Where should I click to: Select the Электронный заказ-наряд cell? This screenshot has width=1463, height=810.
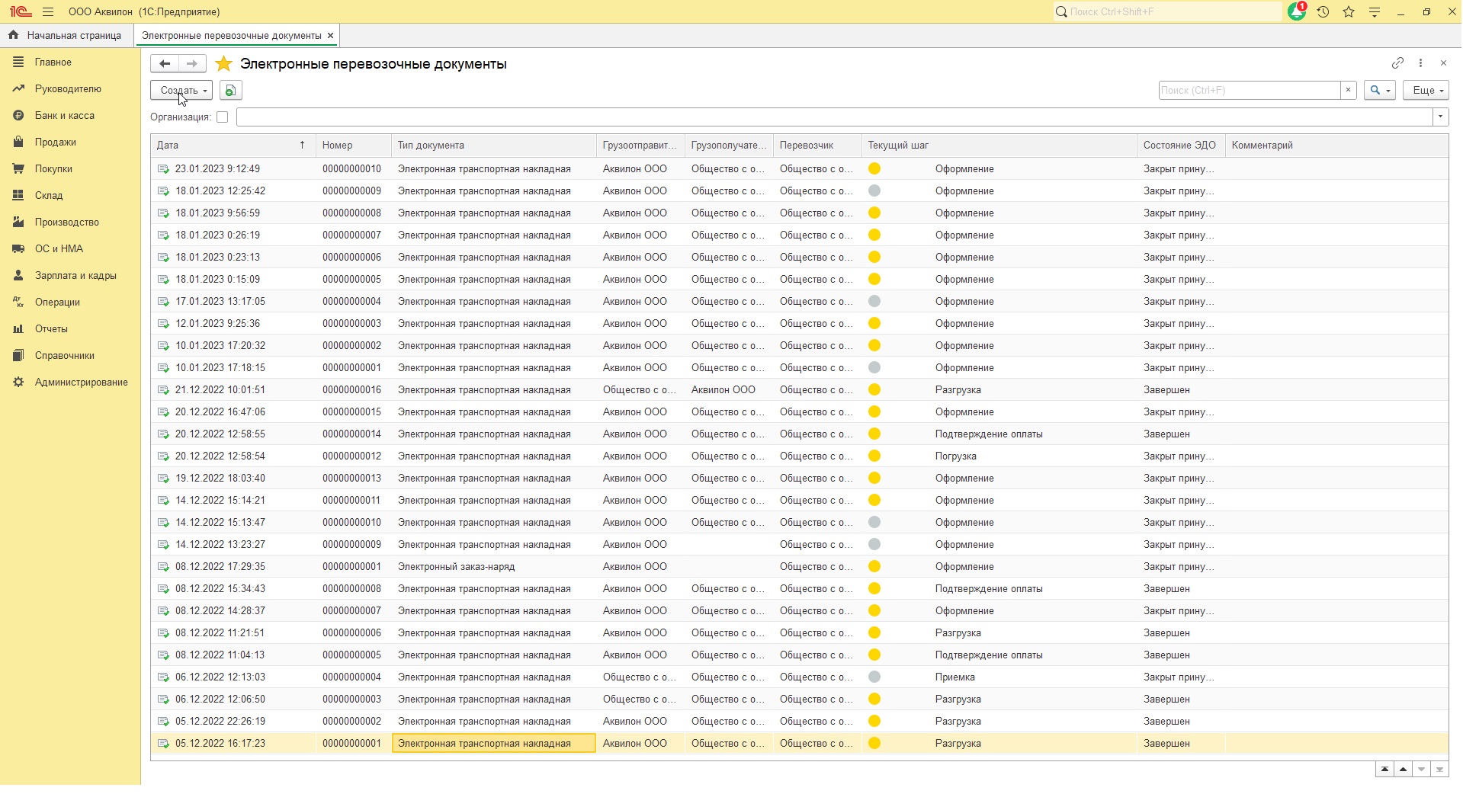pyautogui.click(x=494, y=567)
